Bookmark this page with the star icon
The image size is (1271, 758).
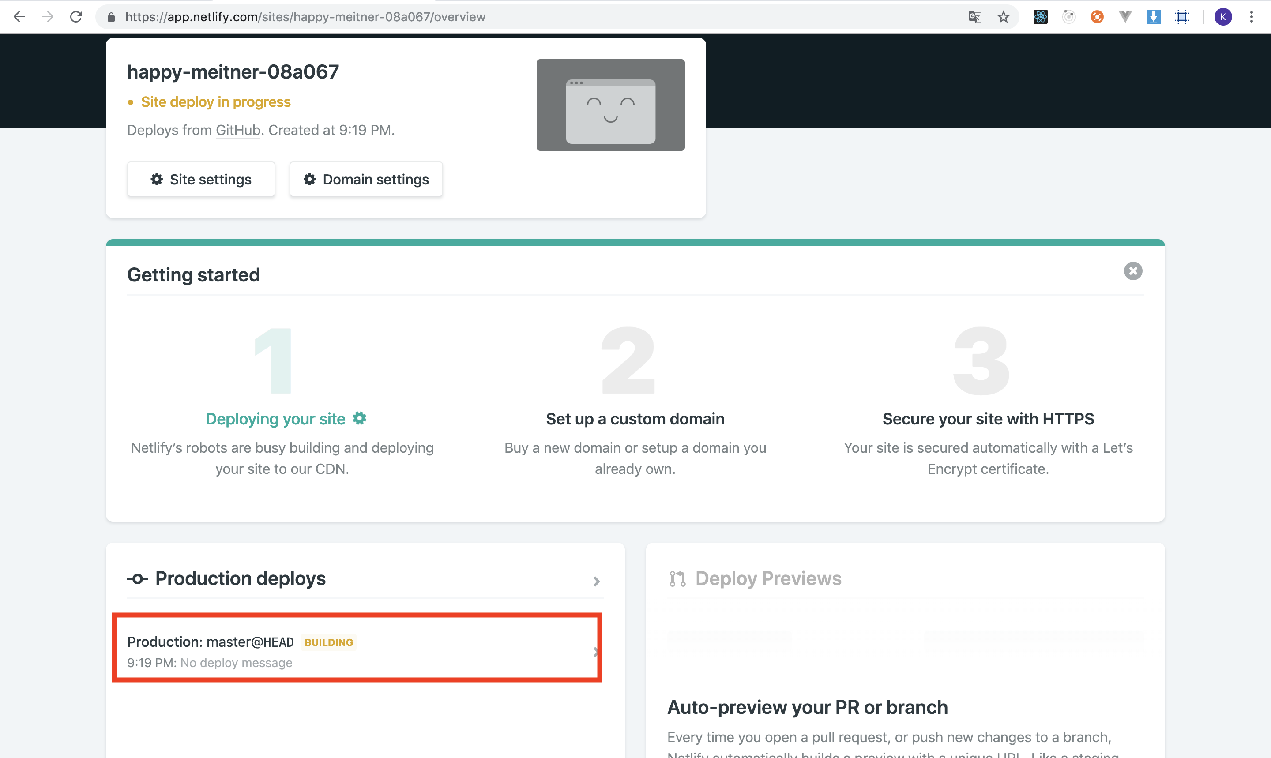coord(1003,17)
